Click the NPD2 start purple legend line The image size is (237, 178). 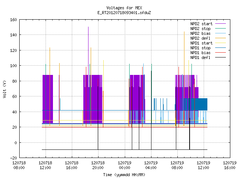(220, 24)
